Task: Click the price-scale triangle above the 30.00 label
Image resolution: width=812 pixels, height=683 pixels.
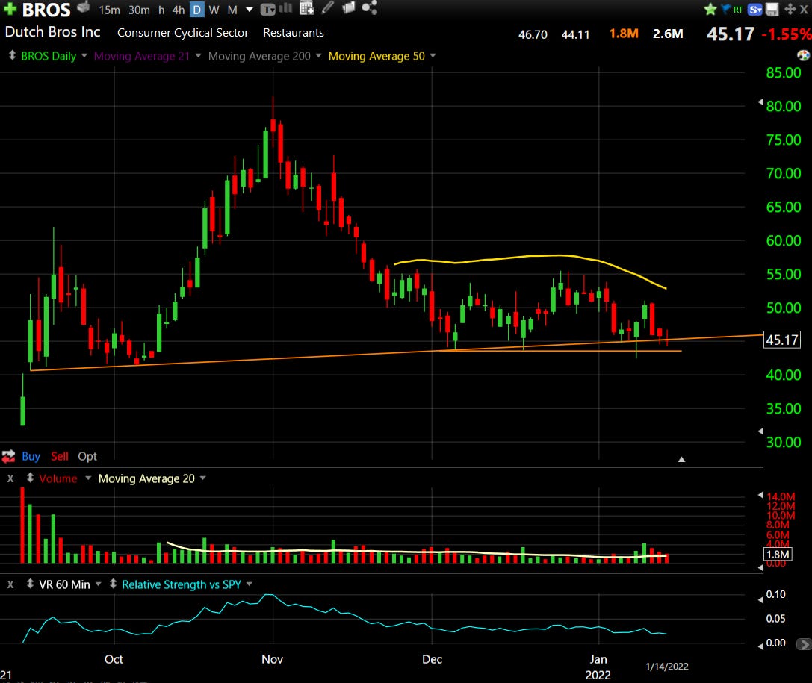Action: point(760,431)
